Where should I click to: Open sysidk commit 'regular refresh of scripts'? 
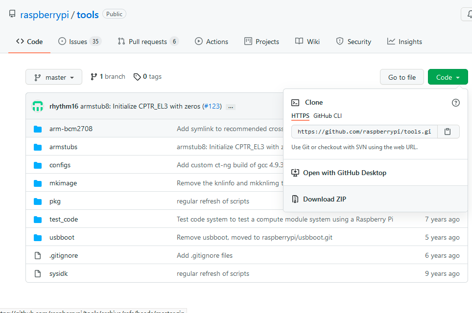213,273
